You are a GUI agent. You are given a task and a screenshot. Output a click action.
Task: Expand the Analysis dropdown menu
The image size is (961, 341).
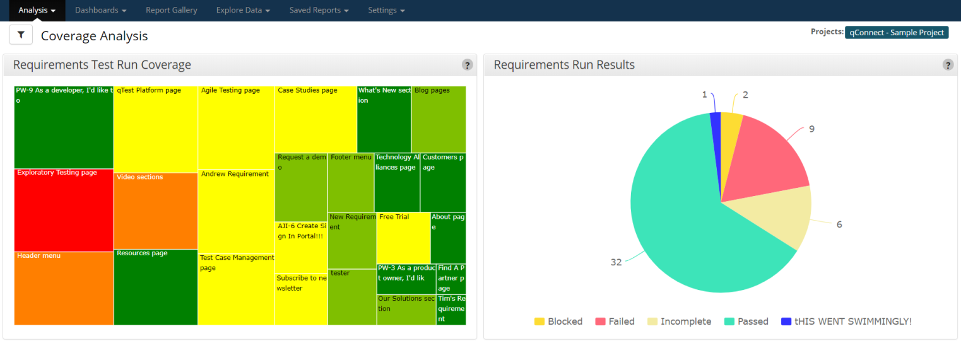click(x=37, y=10)
